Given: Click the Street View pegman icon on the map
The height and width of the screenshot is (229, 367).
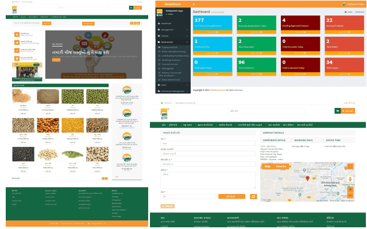Looking at the screenshot, I should coord(350,179).
